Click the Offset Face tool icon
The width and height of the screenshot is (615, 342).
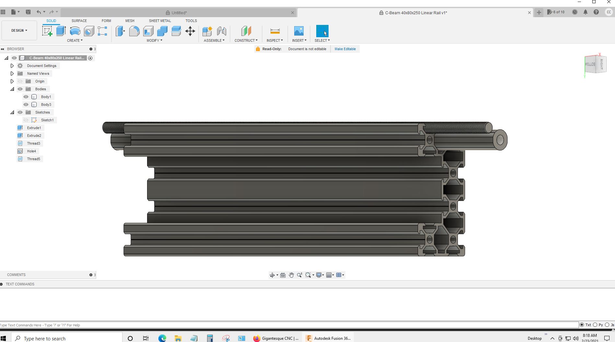[176, 31]
